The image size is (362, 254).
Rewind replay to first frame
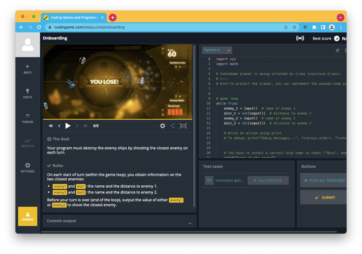pos(51,126)
